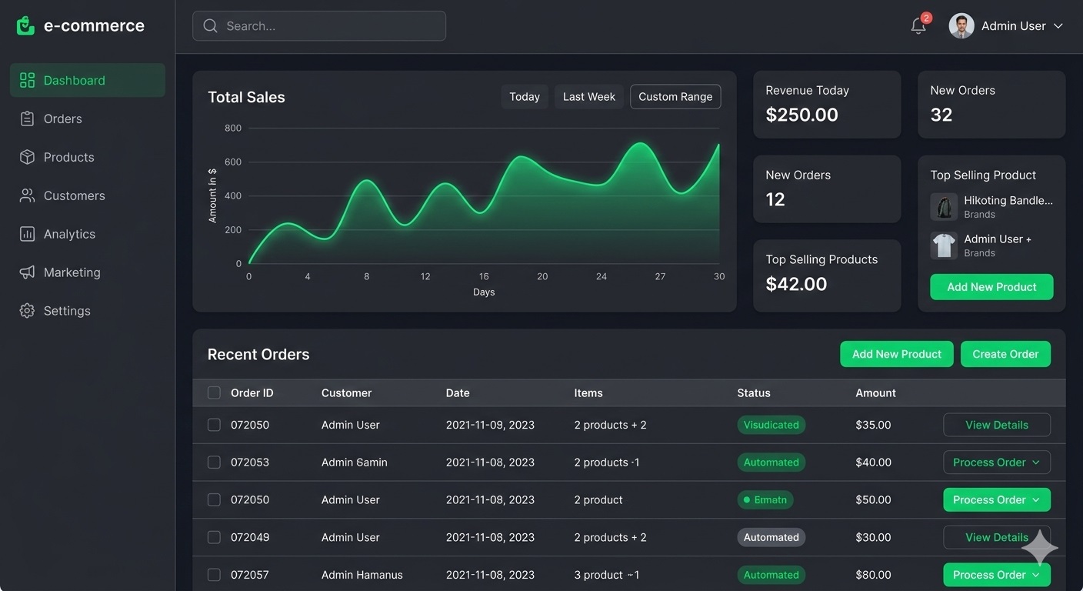Expand the Process Order dropdown on order 072053
This screenshot has width=1083, height=591.
point(997,462)
